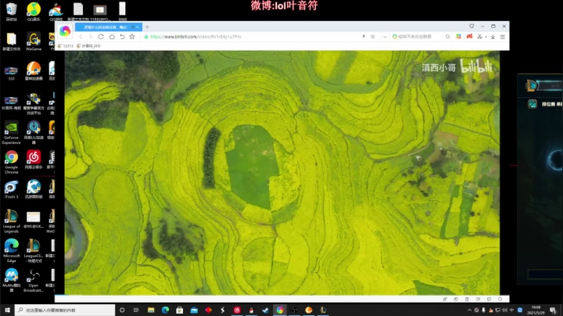
Task: Expand the screenshot tool dropdown arrow
Action: click(x=486, y=37)
